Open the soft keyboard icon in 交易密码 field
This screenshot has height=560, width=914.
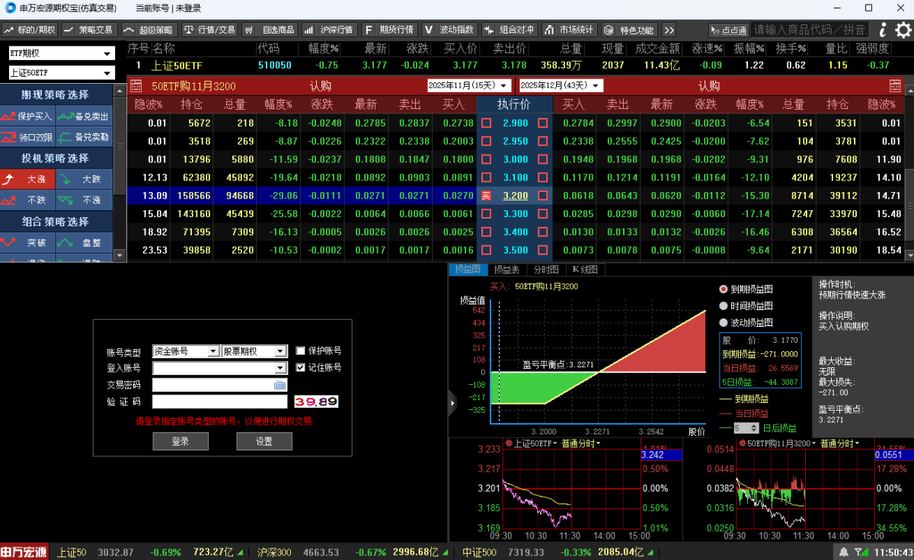coord(280,386)
